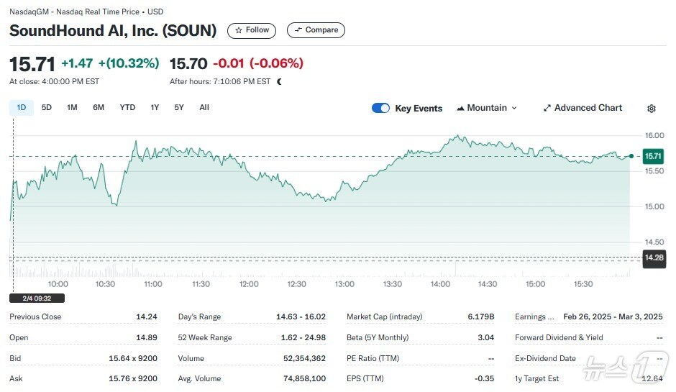
Task: Click the expand arrows icon beside Advanced Chart
Action: [x=547, y=108]
